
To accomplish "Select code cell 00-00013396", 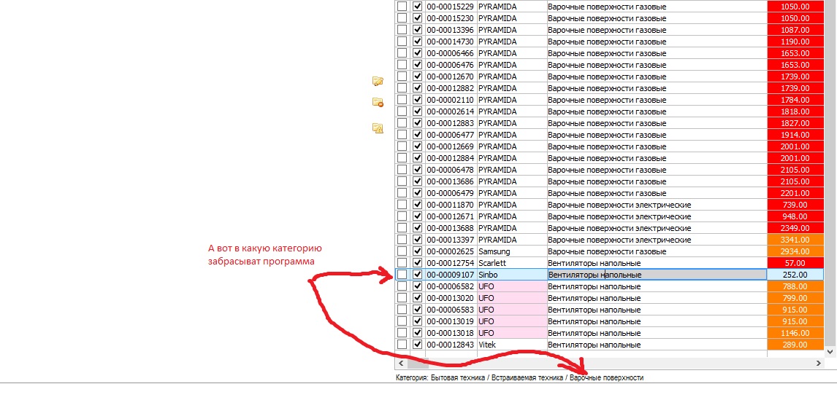I will coord(451,30).
